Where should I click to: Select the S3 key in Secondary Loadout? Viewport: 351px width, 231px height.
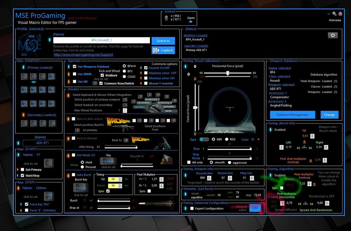pyautogui.click(x=43, y=123)
